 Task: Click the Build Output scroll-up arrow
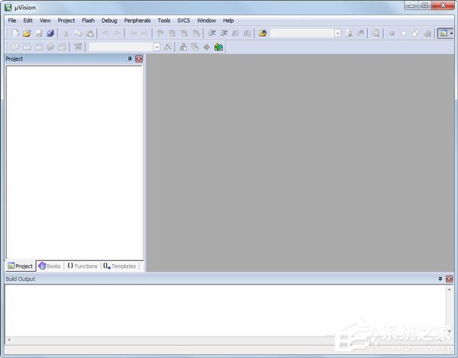click(450, 289)
